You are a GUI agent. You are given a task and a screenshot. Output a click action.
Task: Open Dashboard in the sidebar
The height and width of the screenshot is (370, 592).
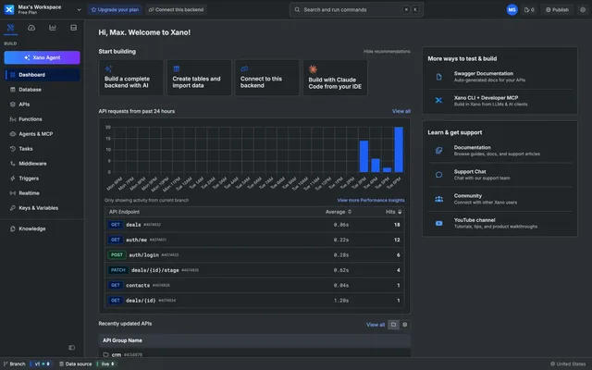(x=43, y=75)
